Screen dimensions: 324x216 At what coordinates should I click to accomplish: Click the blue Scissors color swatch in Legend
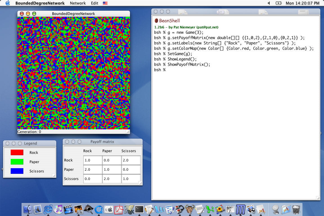coord(17,171)
